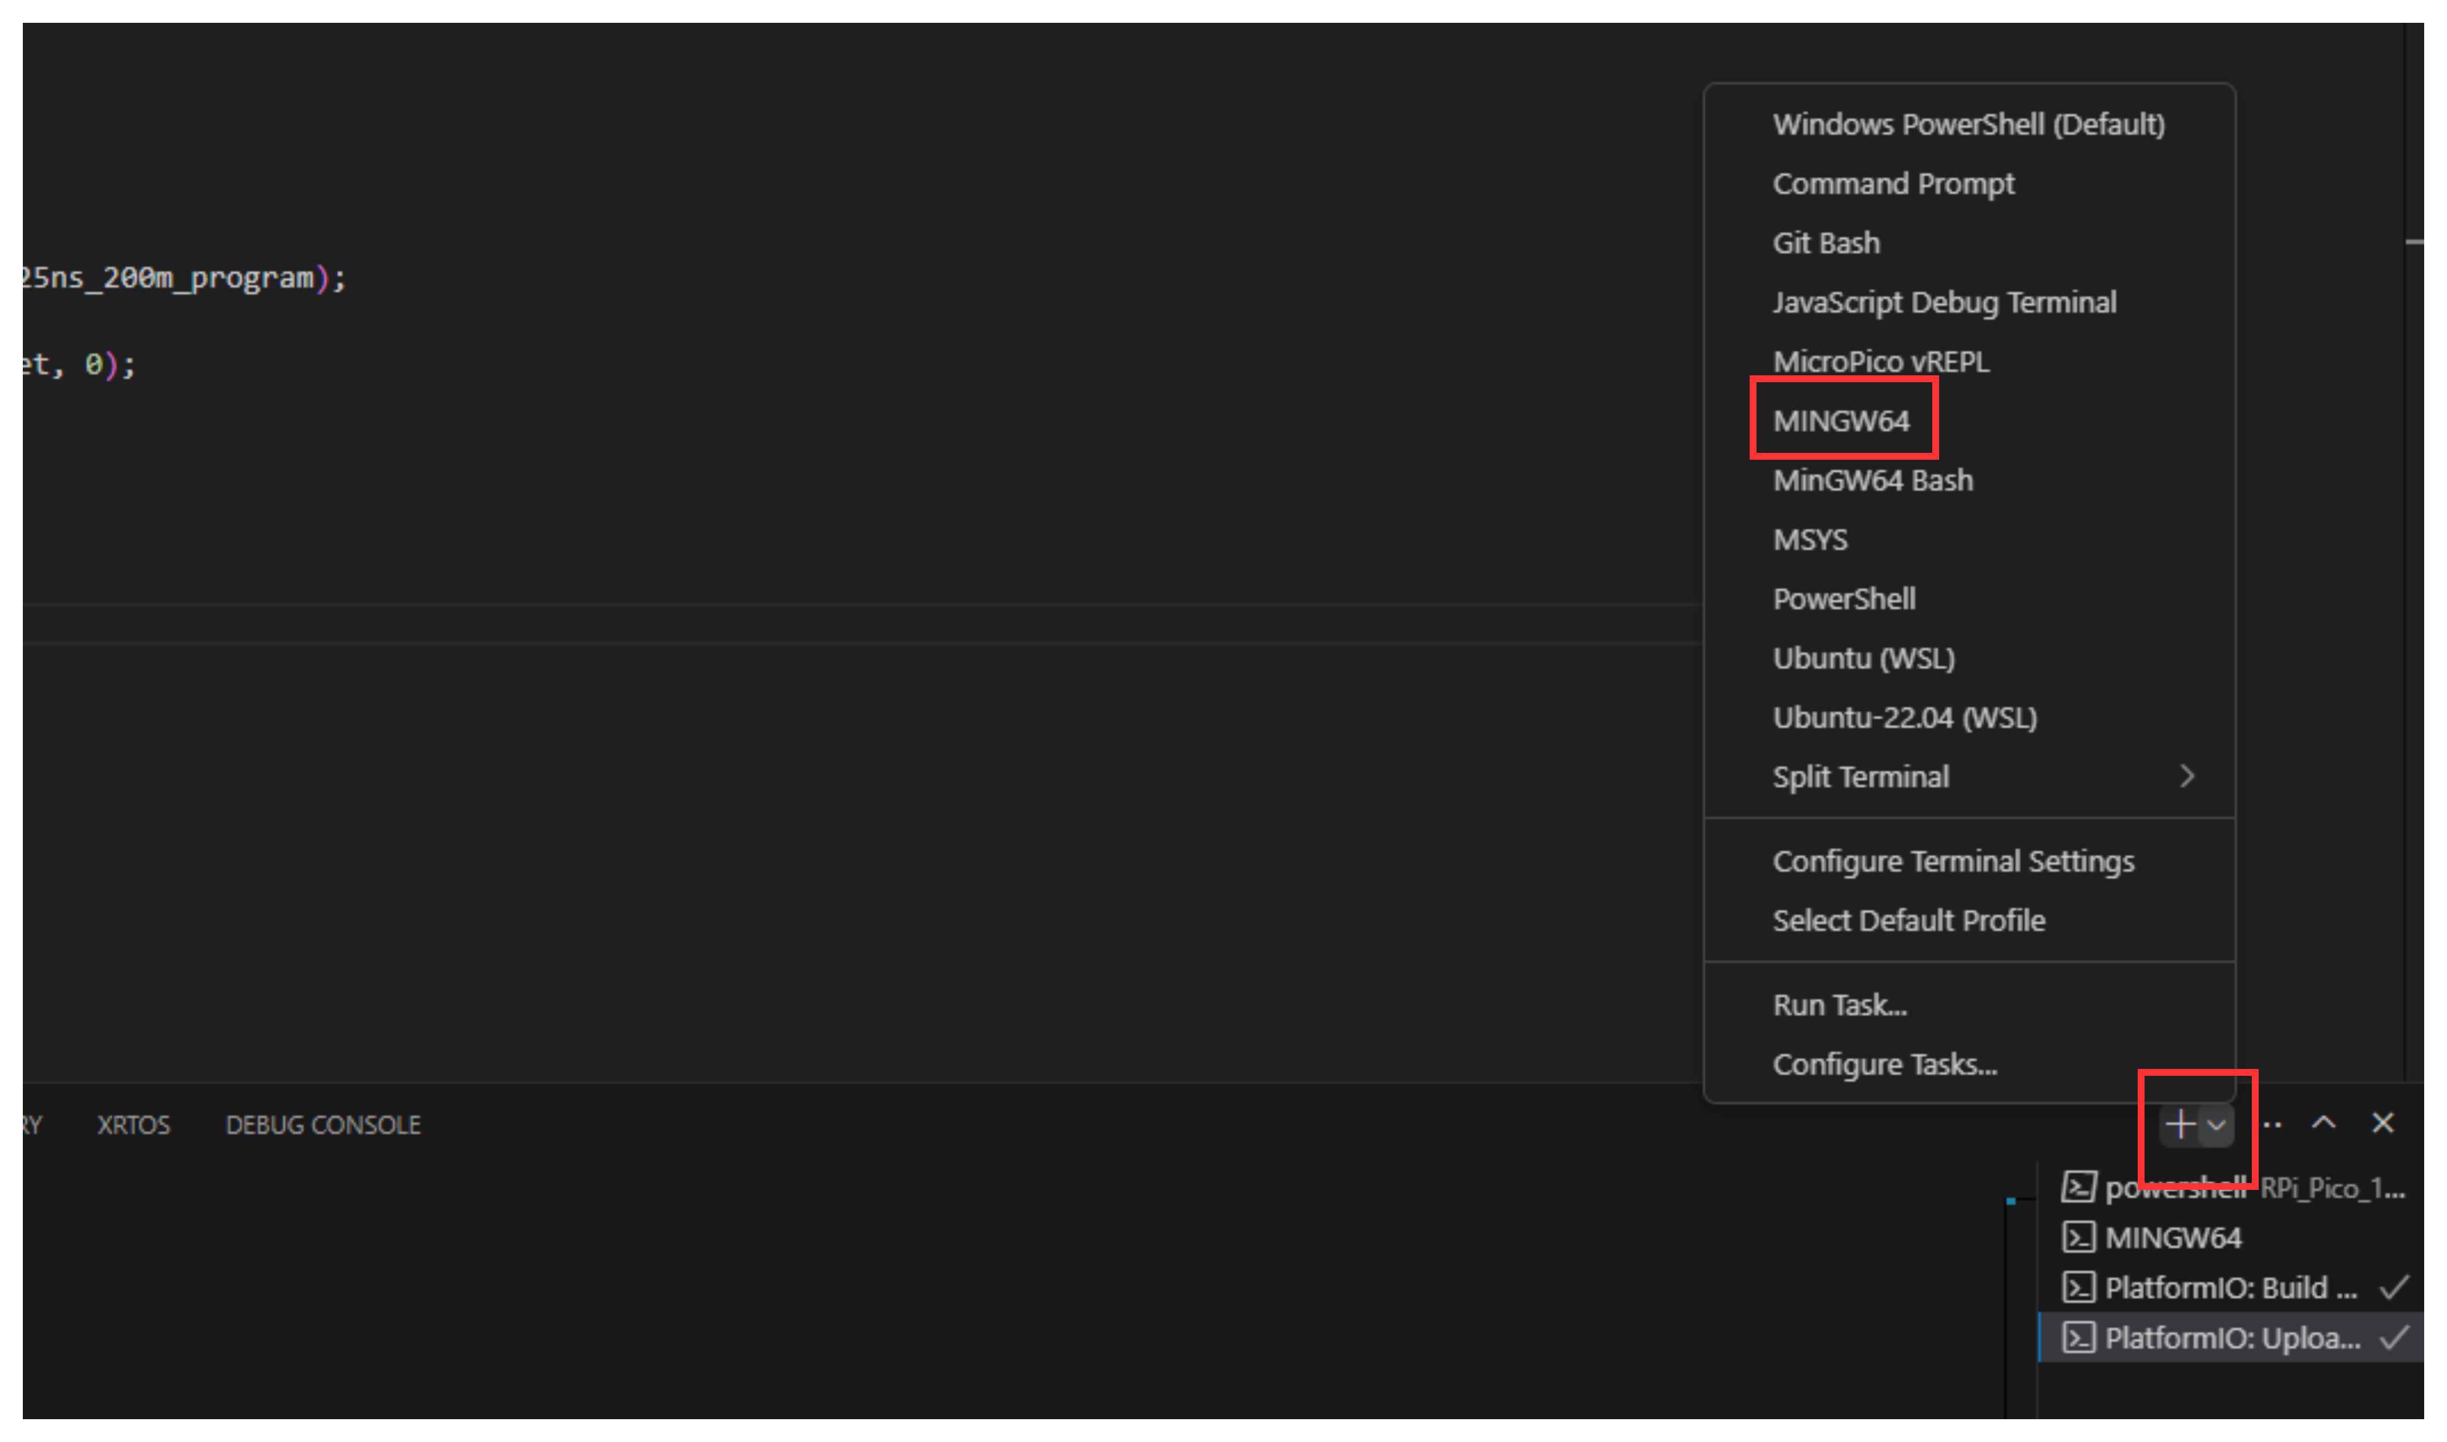Screen dimensions: 2447x1442
Task: Close the terminal panel with X
Action: tap(2383, 1123)
